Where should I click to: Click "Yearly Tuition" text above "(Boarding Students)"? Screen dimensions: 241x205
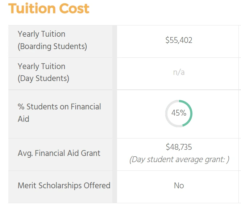pos(41,34)
